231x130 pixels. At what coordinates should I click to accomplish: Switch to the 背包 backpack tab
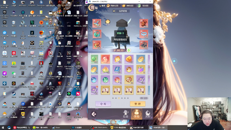[137, 114]
